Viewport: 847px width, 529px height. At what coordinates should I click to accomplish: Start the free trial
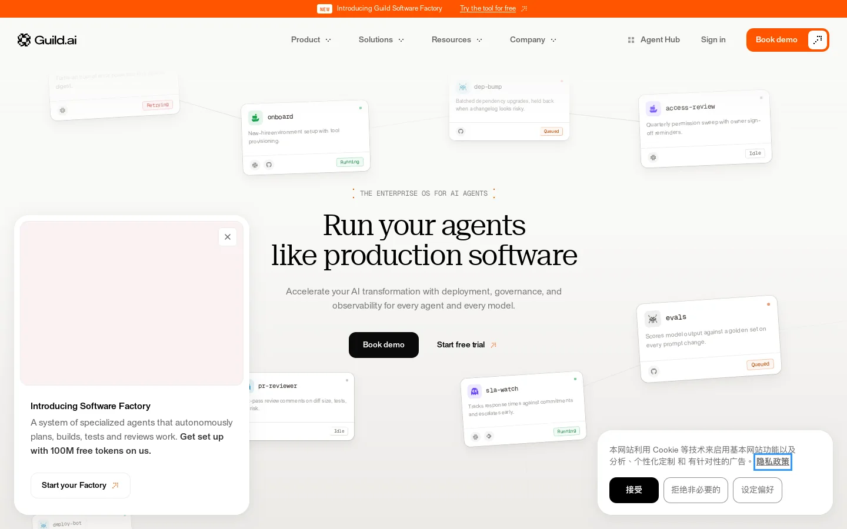pos(466,345)
